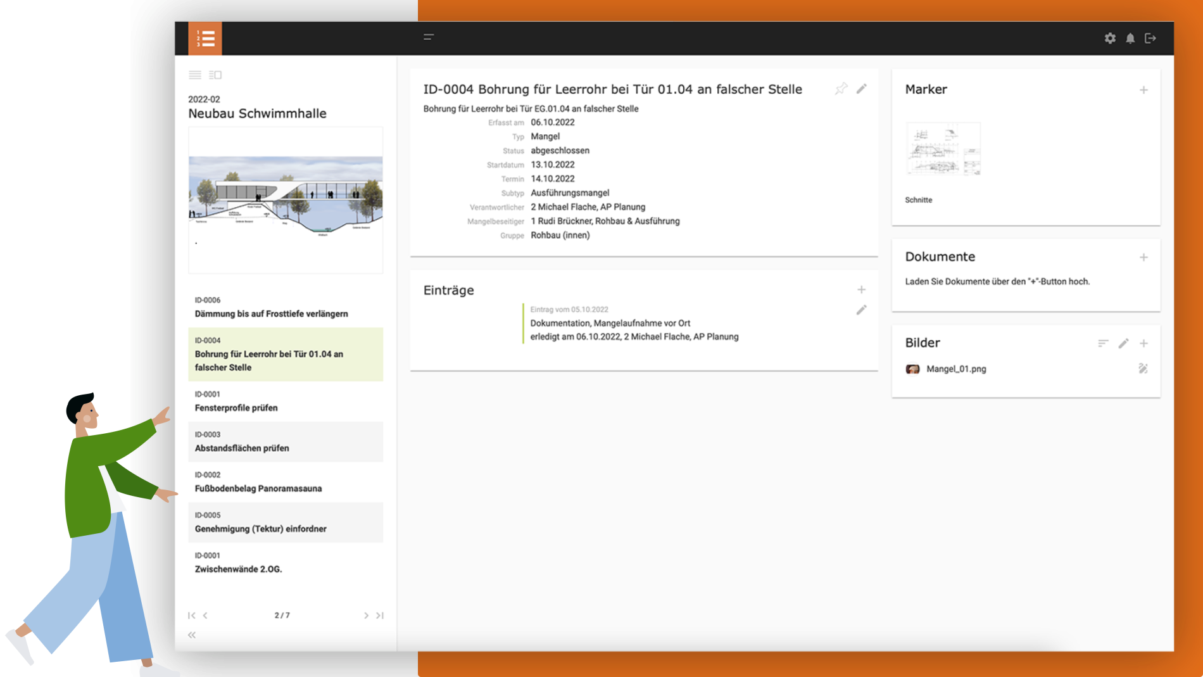Select Zwischenwände 2.OG. list item

(286, 562)
